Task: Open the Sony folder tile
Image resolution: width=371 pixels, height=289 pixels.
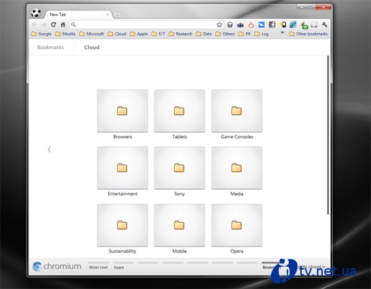Action: point(179,168)
